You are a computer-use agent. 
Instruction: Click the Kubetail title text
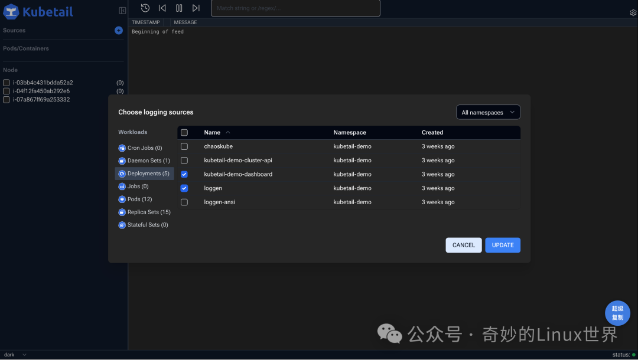coord(48,12)
